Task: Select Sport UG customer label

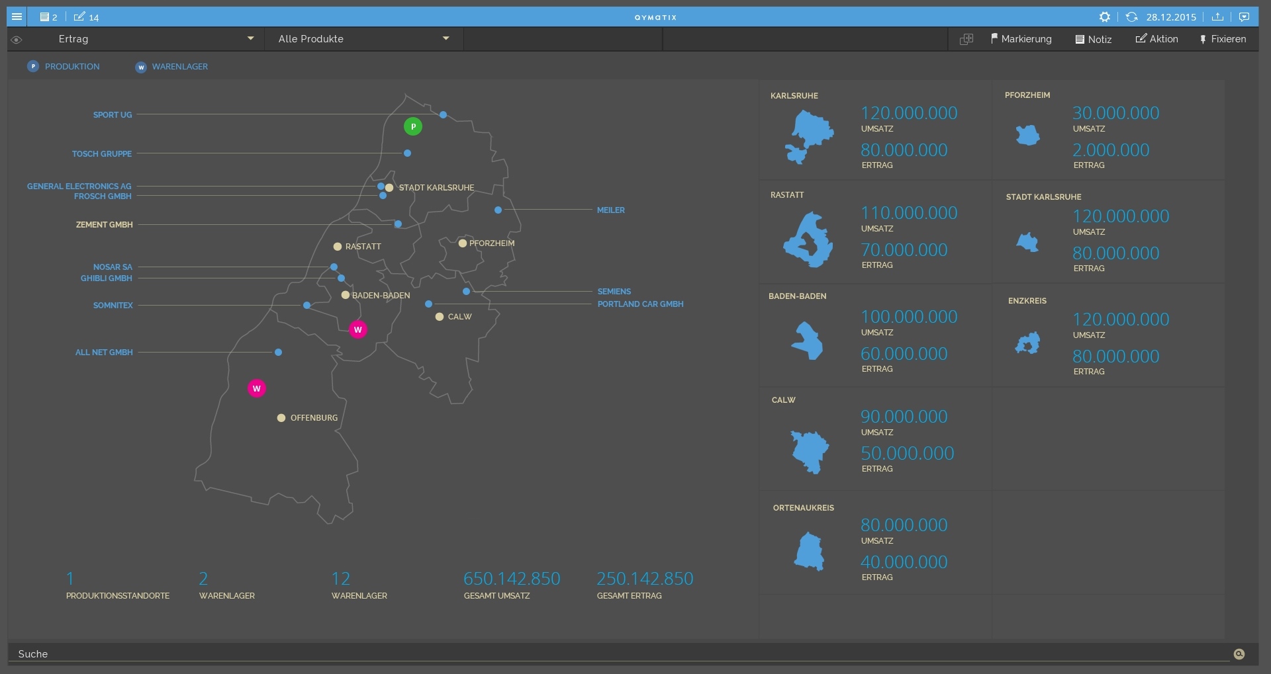Action: (113, 115)
